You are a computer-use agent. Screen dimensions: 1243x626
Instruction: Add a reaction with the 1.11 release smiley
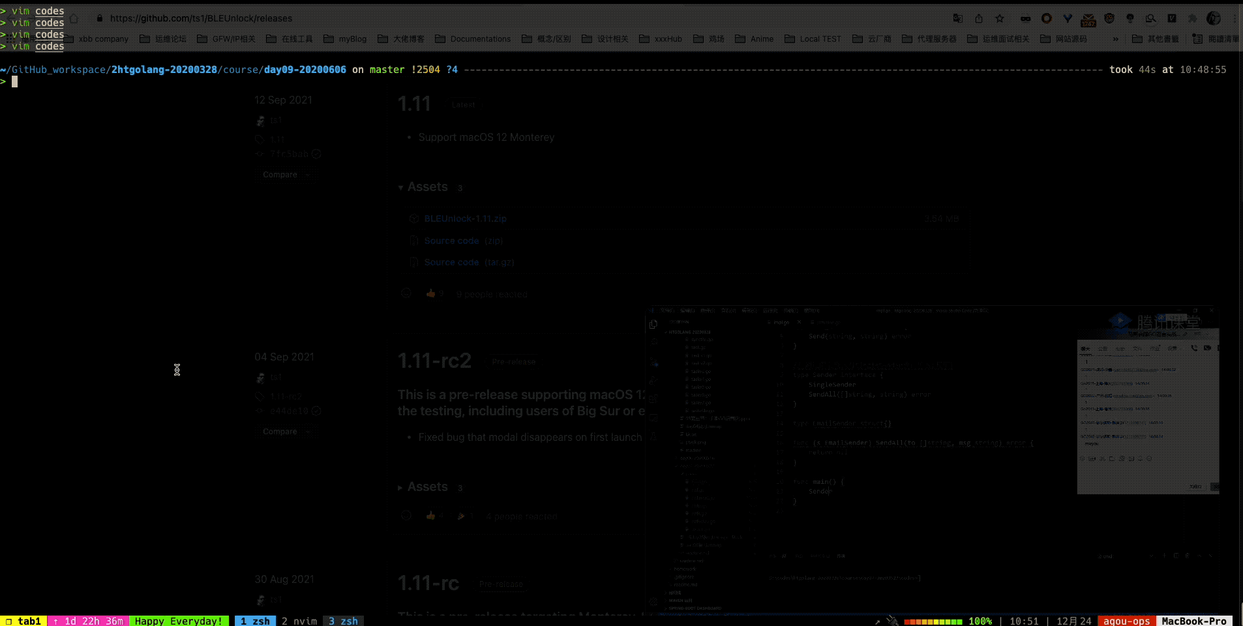(406, 293)
